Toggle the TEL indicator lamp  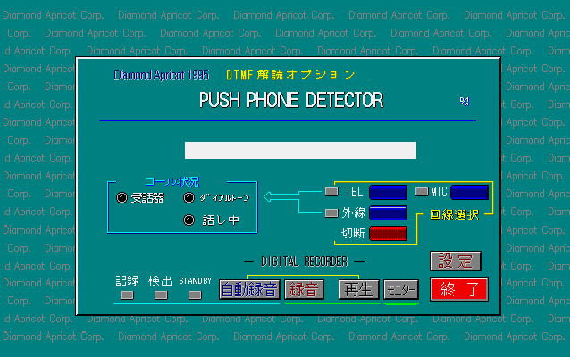tap(331, 191)
